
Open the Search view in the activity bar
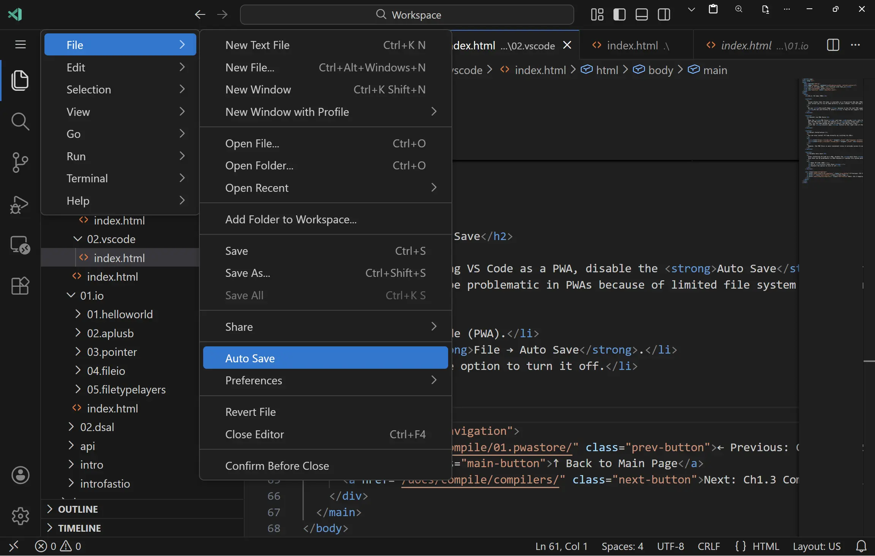[20, 122]
